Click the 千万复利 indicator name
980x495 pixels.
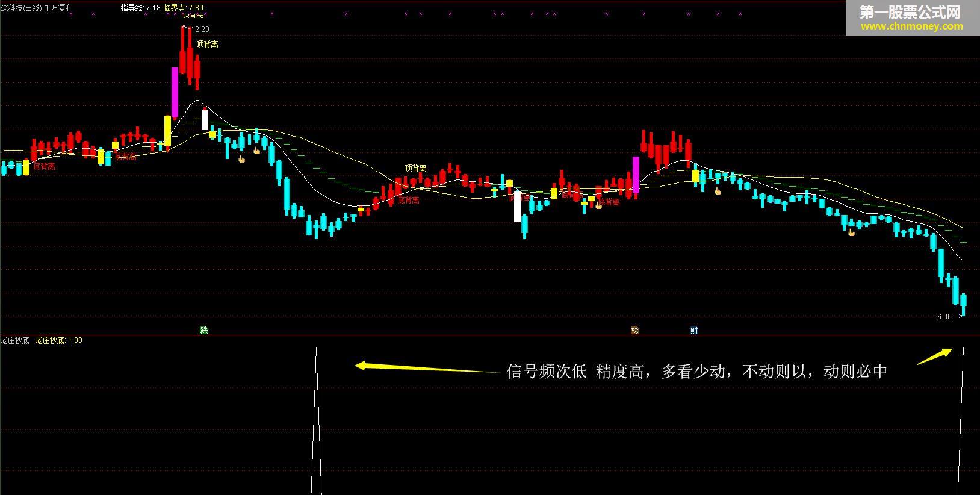click(58, 8)
